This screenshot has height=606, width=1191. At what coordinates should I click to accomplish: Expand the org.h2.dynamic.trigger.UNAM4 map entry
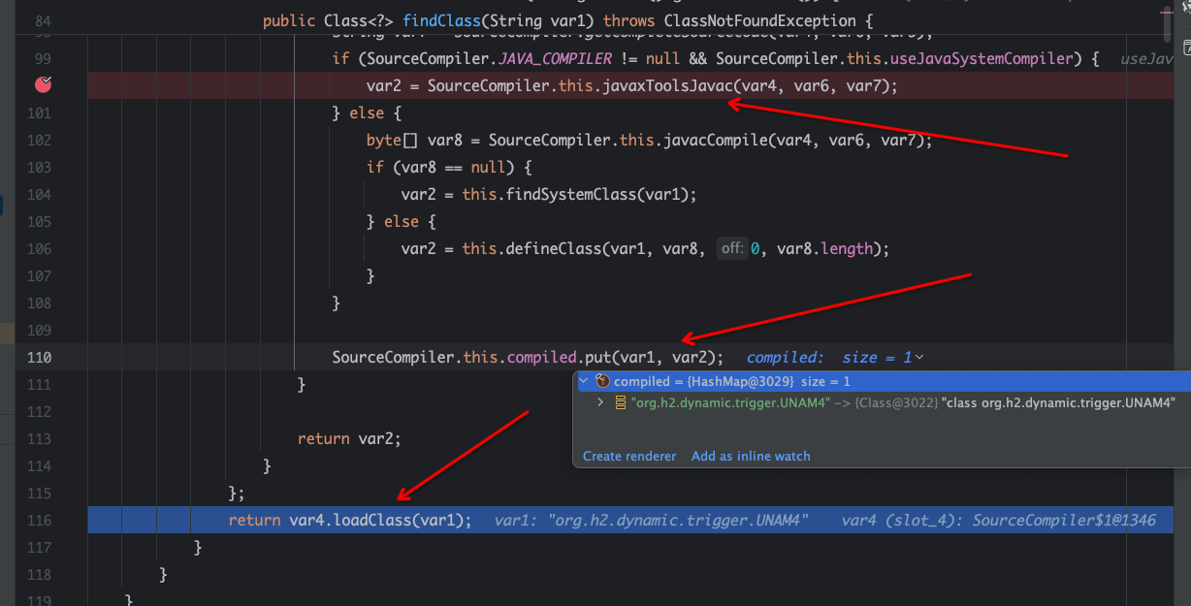point(601,402)
